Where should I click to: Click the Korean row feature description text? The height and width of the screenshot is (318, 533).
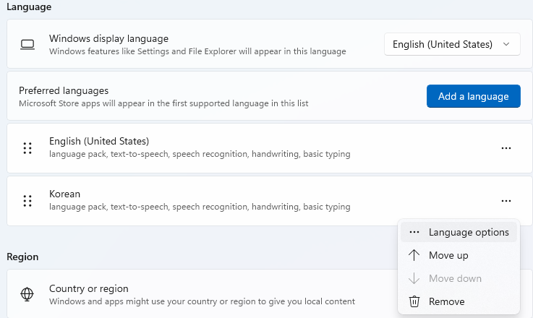[x=200, y=207]
